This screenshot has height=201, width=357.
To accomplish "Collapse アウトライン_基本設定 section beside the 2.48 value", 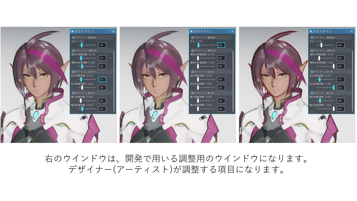I will (x=312, y=37).
